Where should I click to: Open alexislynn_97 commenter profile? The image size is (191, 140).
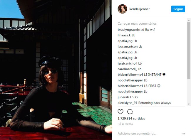pos(128,103)
